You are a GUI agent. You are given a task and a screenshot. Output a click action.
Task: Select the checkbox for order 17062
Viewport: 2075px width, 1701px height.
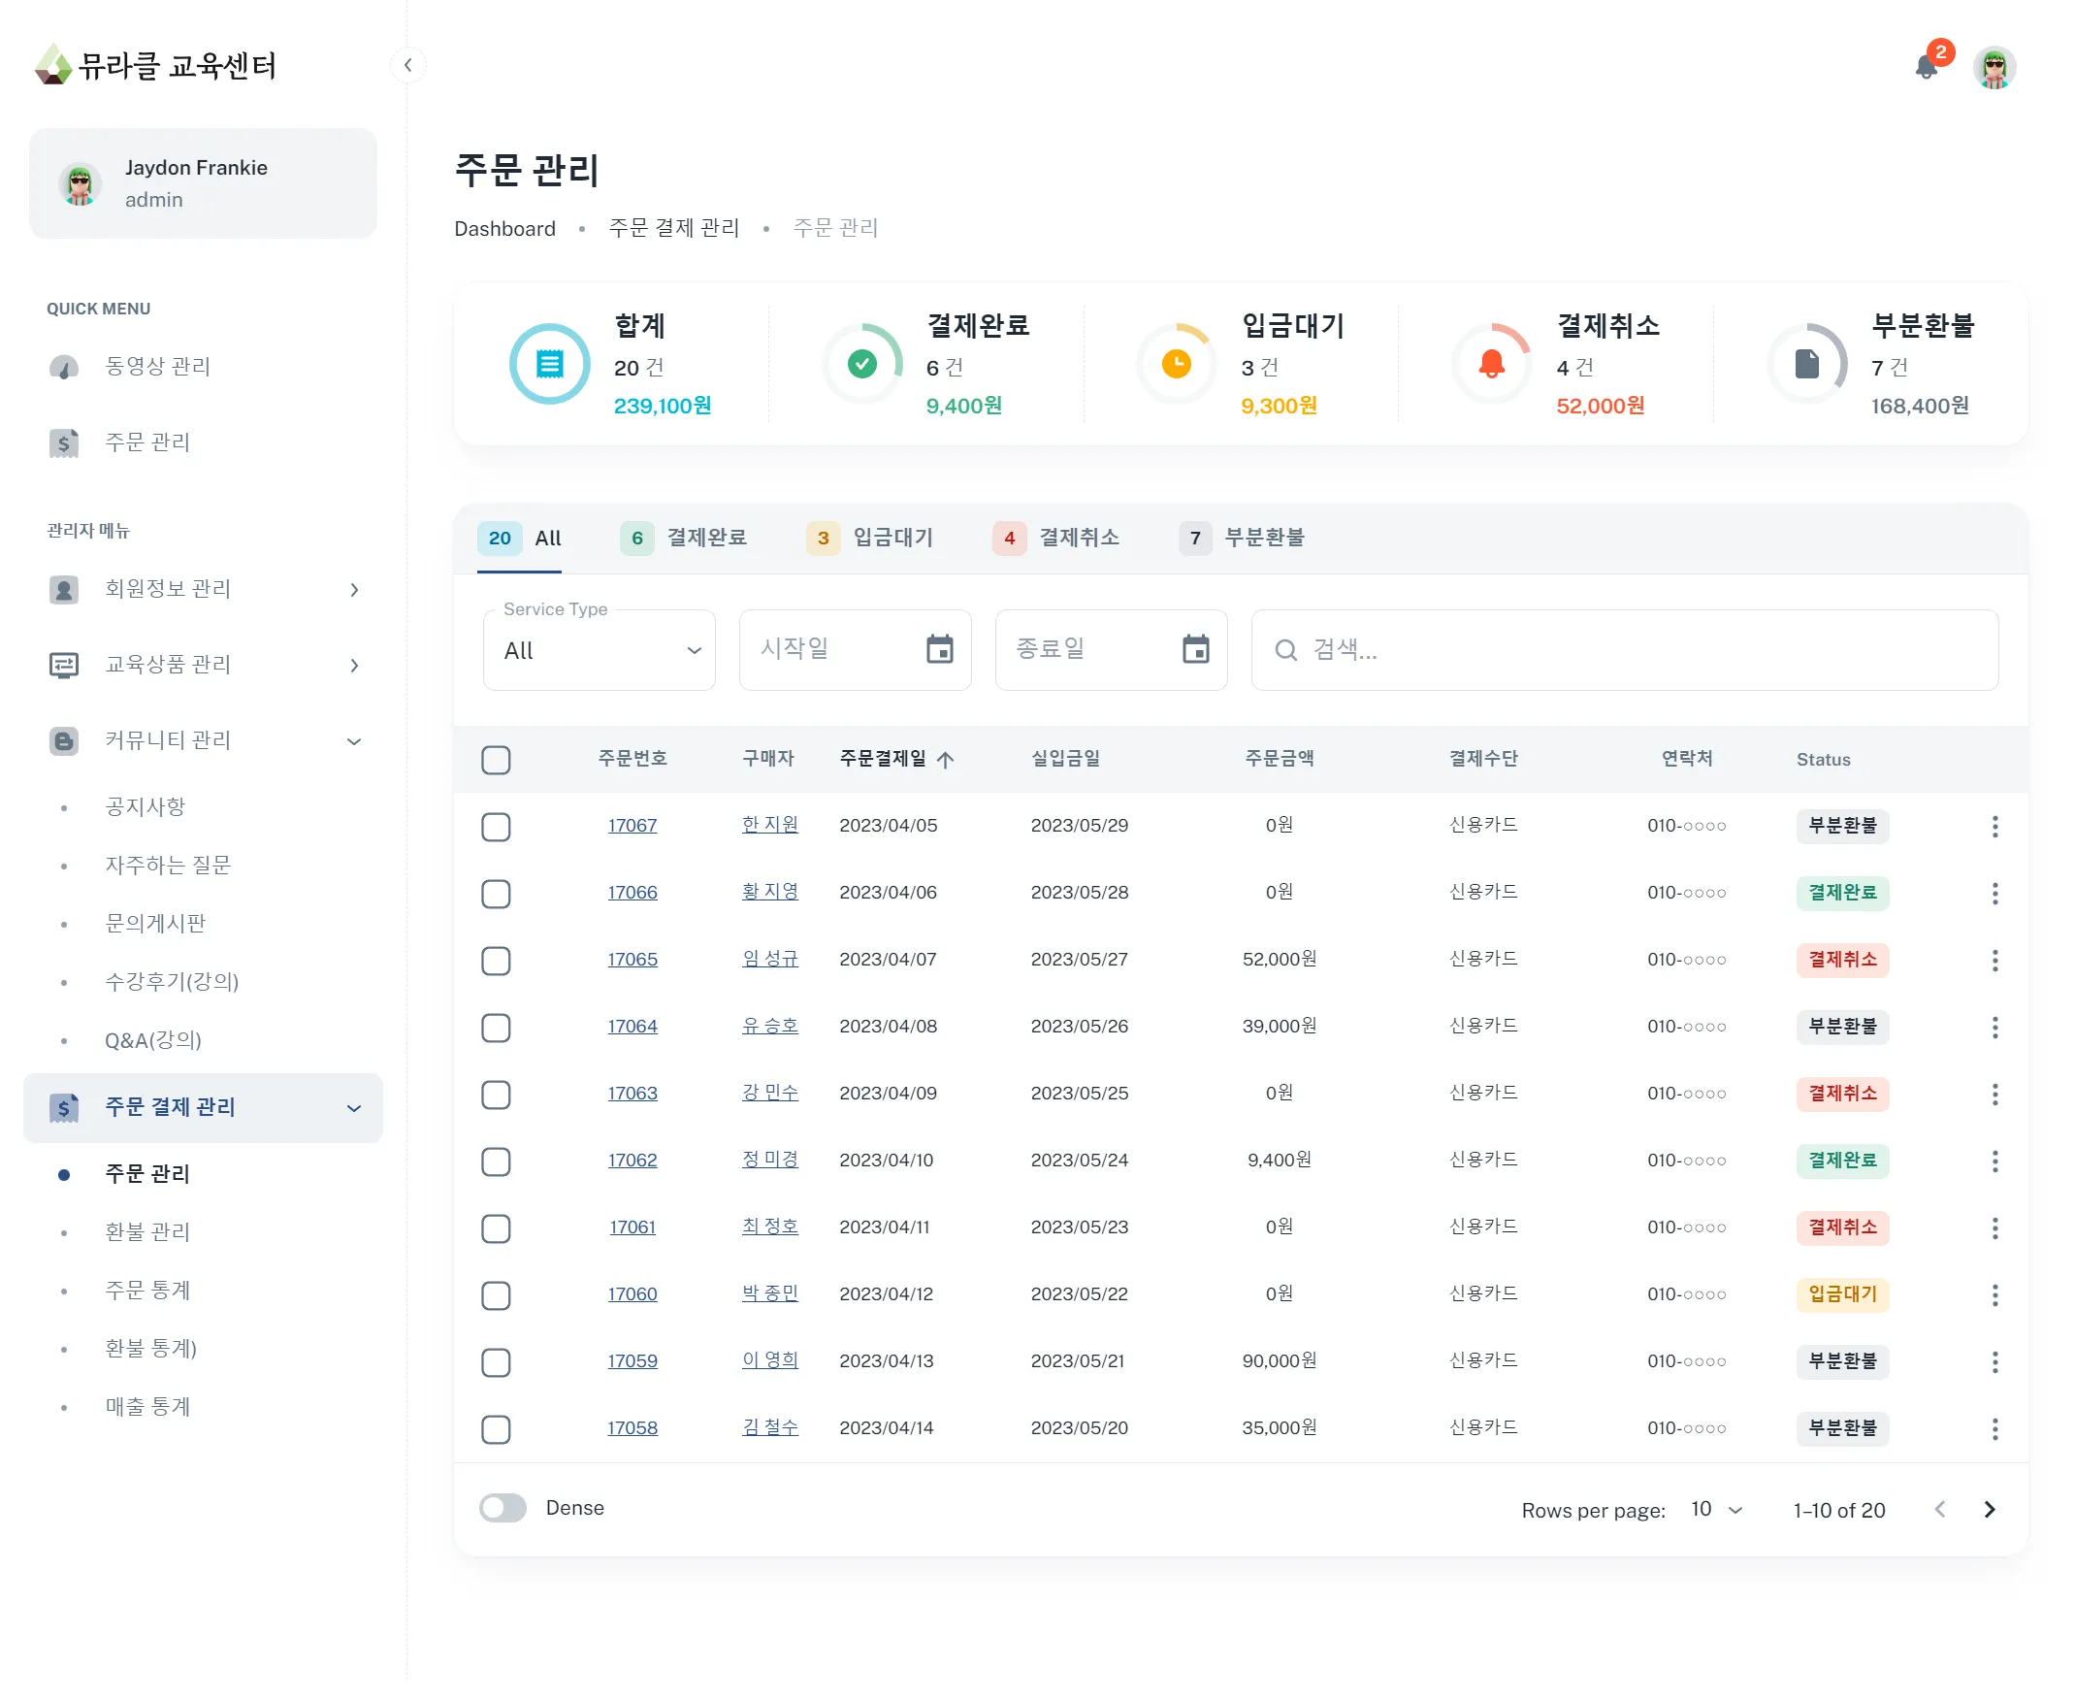point(496,1162)
